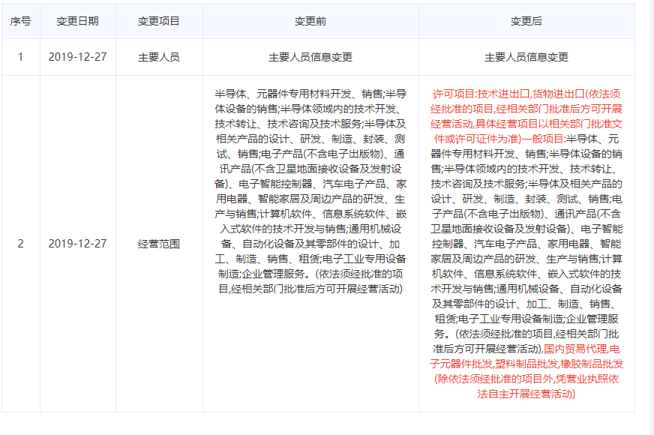Click the 序号 column header

tap(20, 21)
